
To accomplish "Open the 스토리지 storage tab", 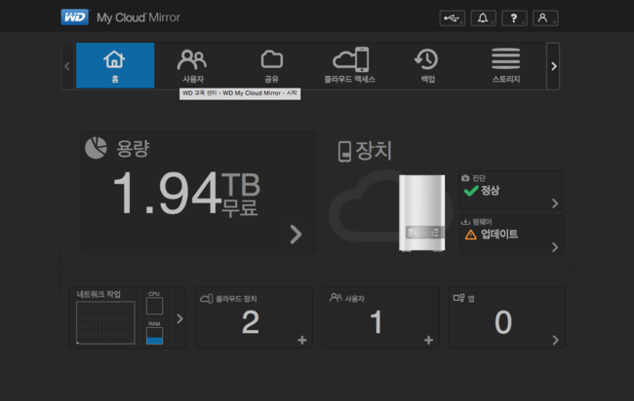I will 506,66.
